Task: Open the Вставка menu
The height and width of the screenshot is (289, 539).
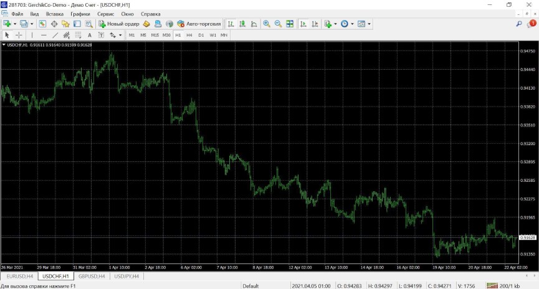Action: coord(55,14)
